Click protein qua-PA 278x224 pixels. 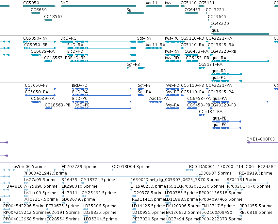(240, 102)
